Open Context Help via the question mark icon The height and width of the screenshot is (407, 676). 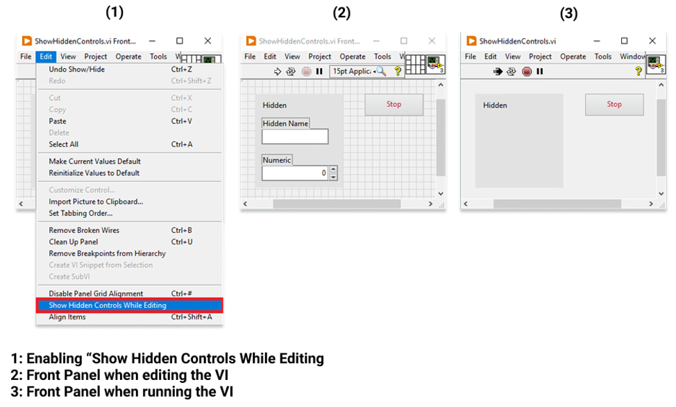tap(398, 71)
